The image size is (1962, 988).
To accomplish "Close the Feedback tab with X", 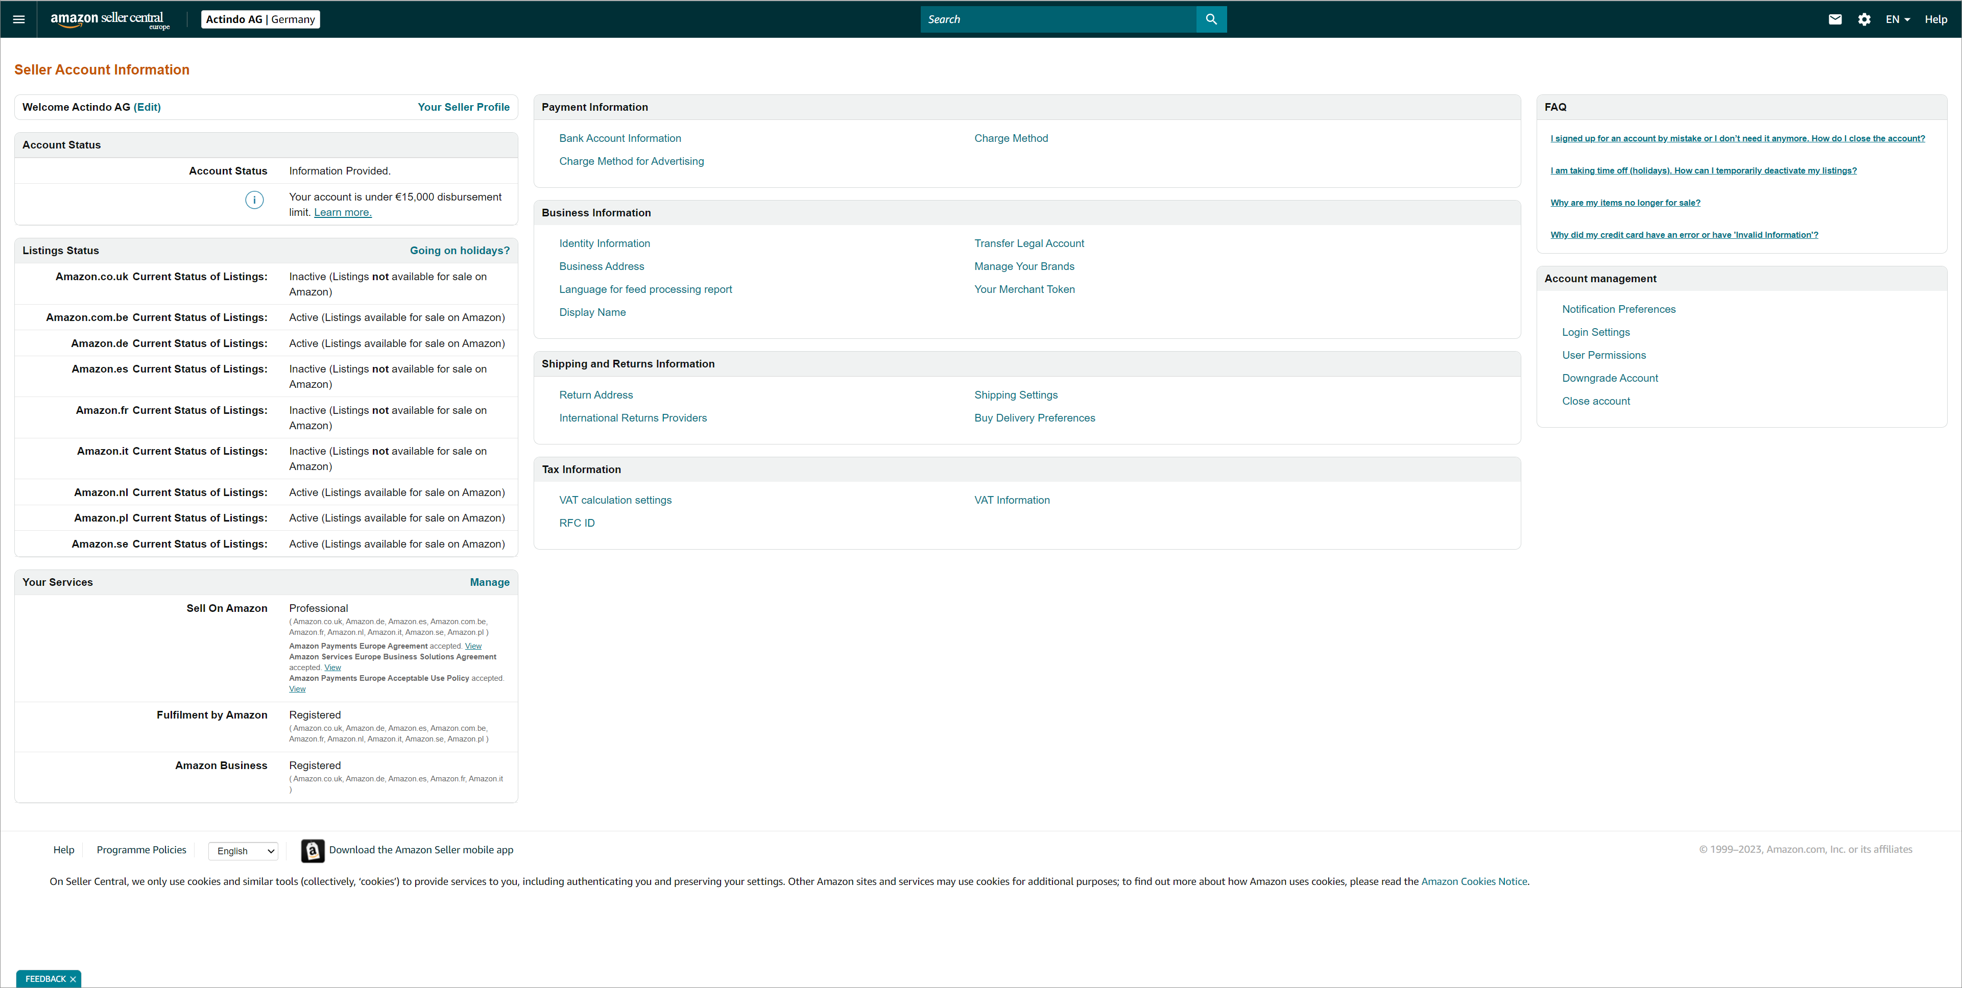I will [x=73, y=979].
